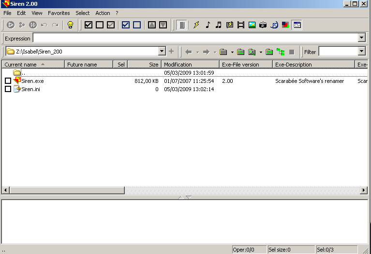This screenshot has height=254, width=371.
Task: Expand the Expression field dropdown
Action: click(x=361, y=38)
